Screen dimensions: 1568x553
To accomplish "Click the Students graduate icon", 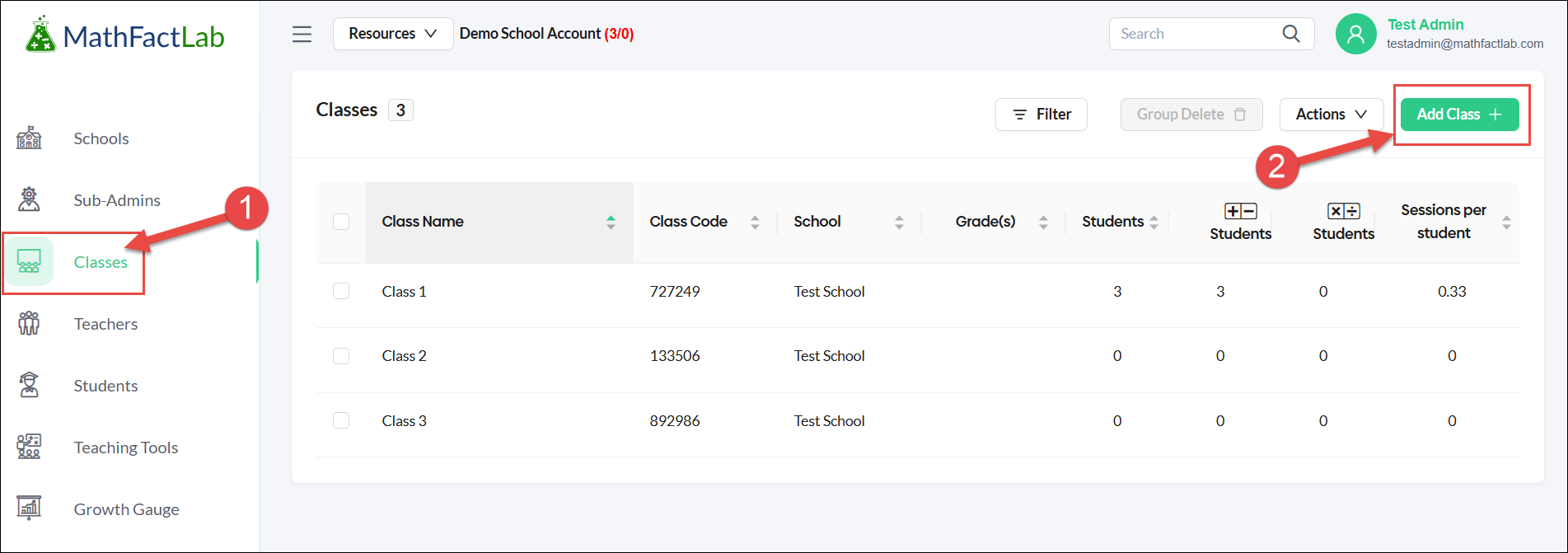I will [x=29, y=385].
